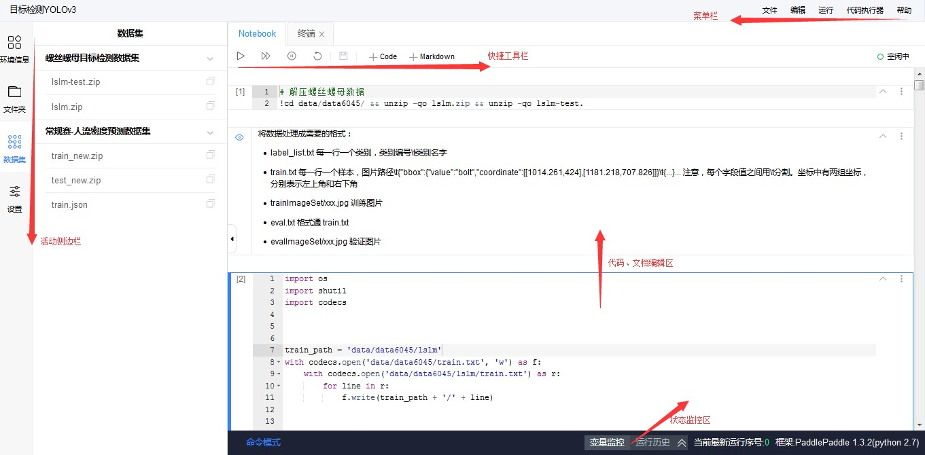This screenshot has height=455, width=925.
Task: Collapse the sidebar with the left arrow handle
Action: [232, 239]
